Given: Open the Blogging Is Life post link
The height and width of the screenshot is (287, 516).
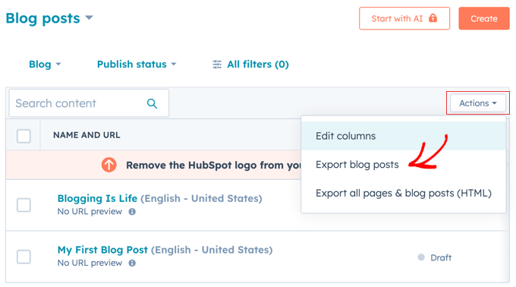Looking at the screenshot, I should (97, 198).
